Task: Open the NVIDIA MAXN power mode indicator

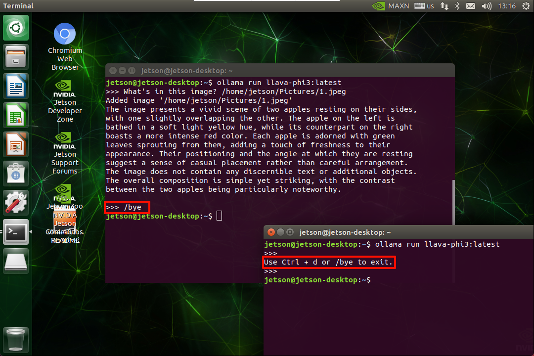Action: [390, 6]
